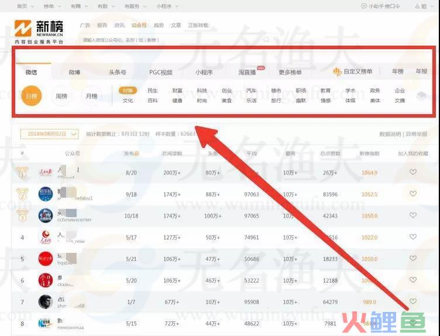Click the search magnifier icon in search box

click(x=266, y=40)
